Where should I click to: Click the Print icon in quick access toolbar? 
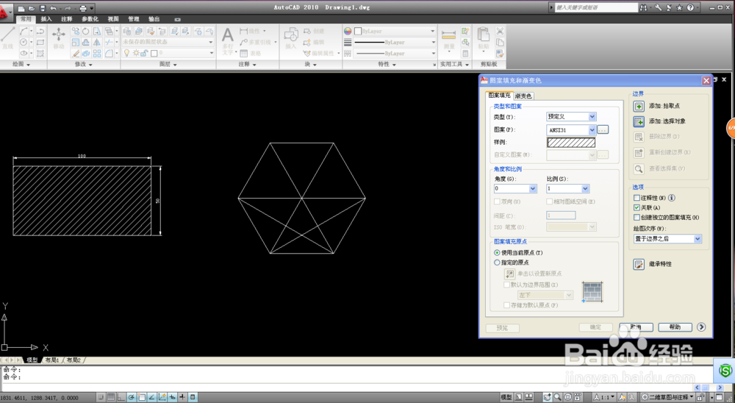(x=83, y=8)
